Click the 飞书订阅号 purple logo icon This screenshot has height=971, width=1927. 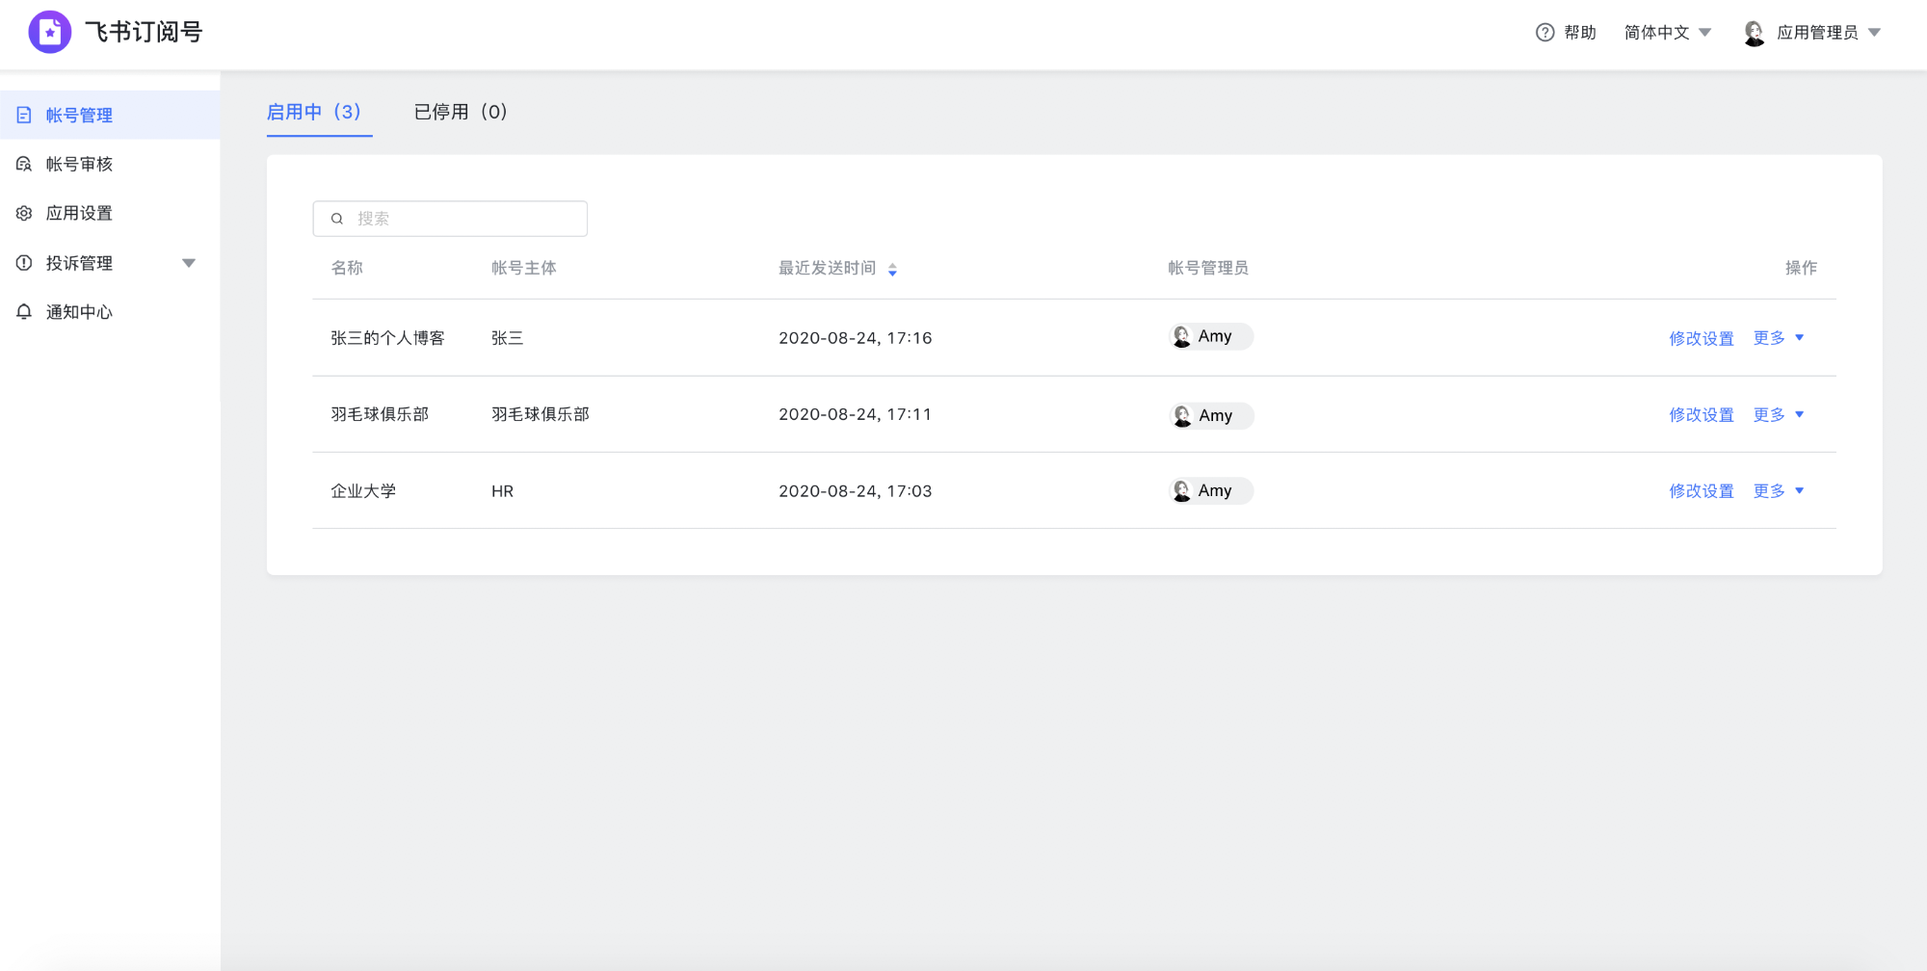coord(50,32)
